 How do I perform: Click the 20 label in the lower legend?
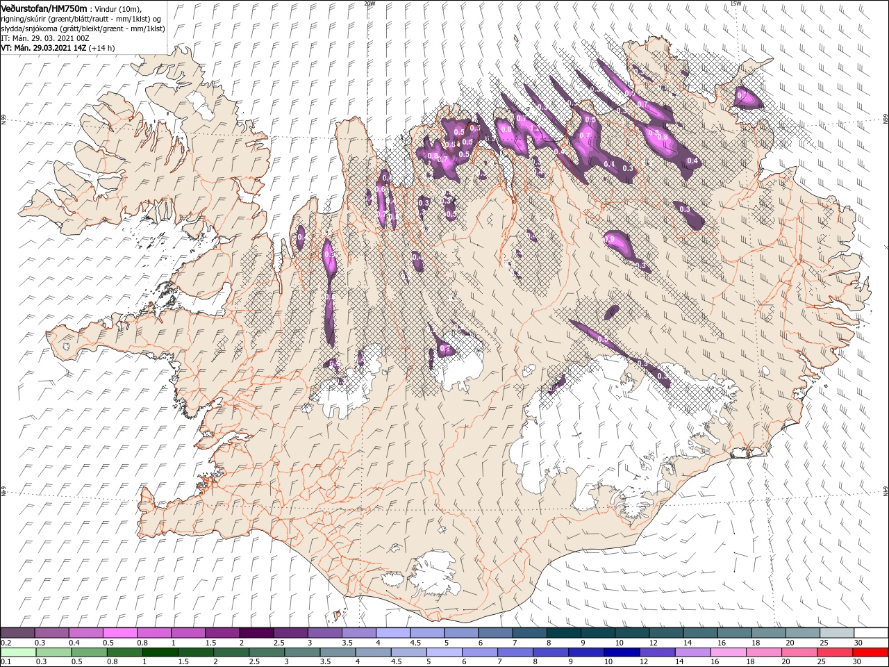785,661
